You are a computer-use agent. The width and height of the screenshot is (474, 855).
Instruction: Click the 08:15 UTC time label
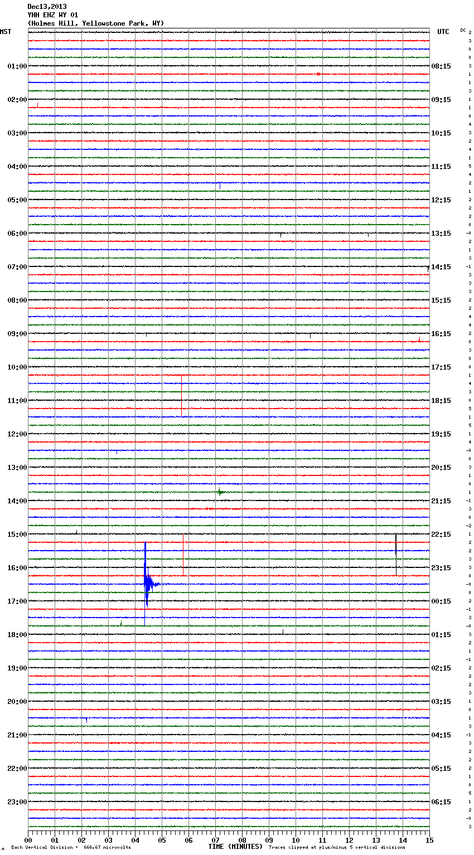tap(441, 66)
